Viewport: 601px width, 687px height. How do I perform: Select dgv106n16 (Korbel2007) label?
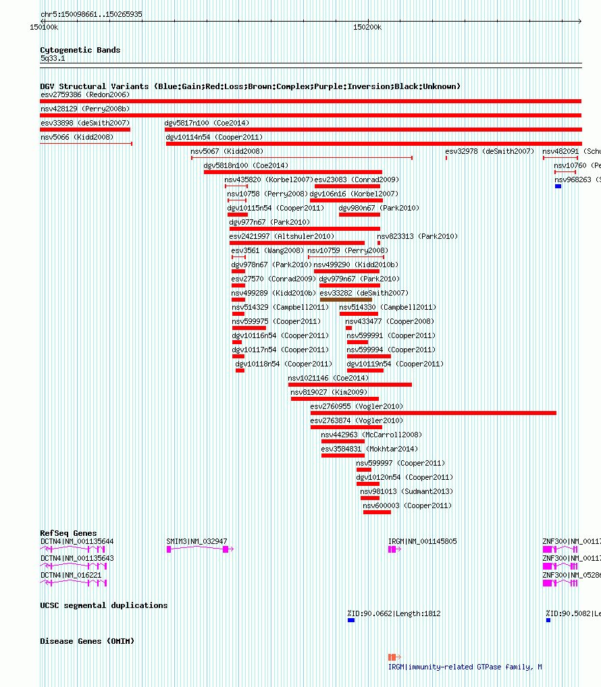point(355,194)
